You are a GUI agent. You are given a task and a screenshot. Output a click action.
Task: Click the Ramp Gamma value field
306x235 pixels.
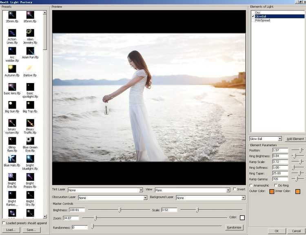280,179
